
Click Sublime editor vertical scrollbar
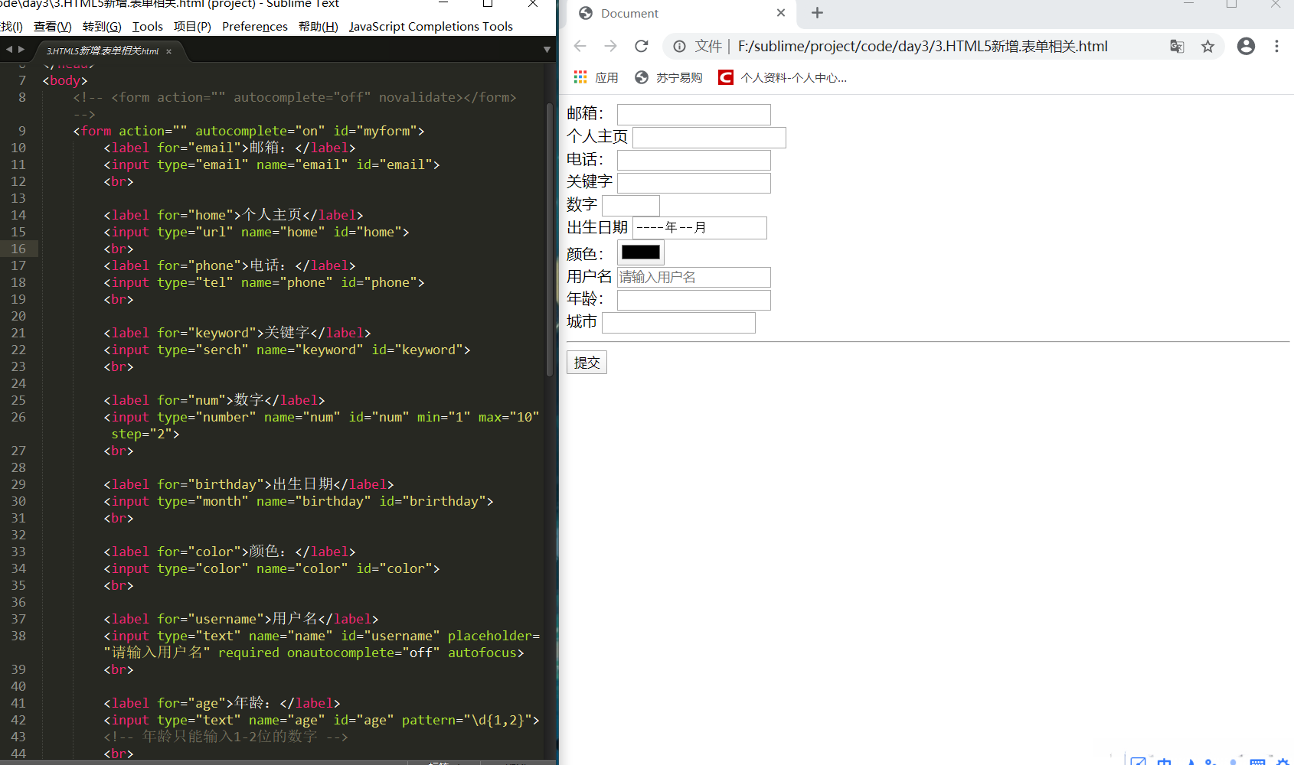(549, 239)
